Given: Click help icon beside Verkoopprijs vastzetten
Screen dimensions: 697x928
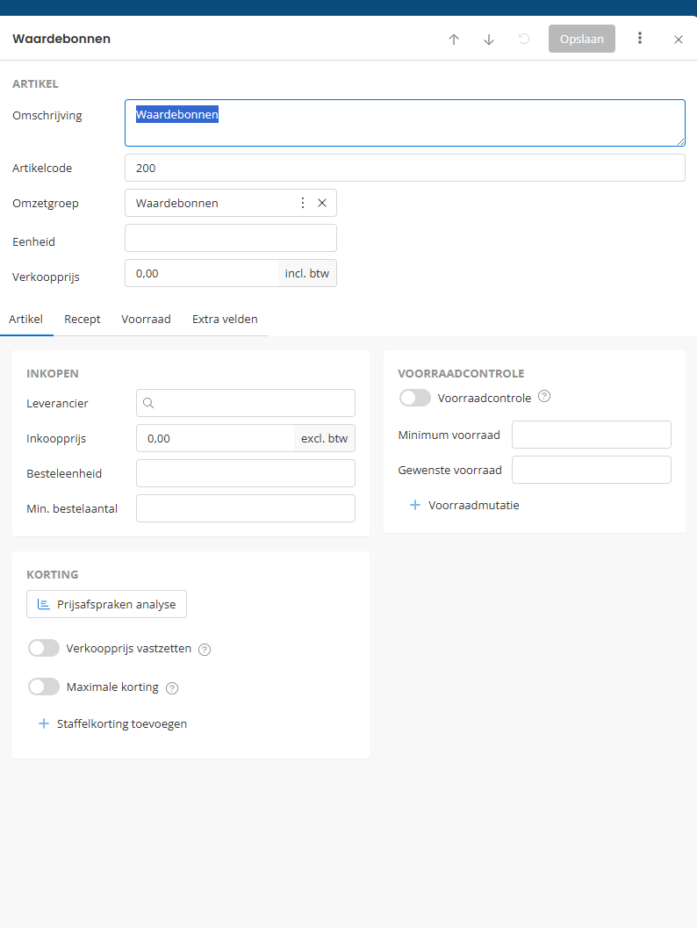Looking at the screenshot, I should tap(205, 650).
